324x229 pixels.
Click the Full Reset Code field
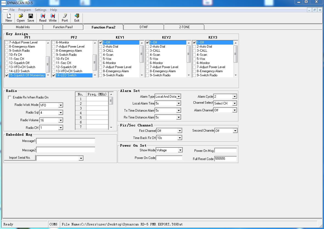226,159
